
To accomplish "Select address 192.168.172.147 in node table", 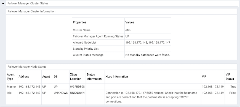I will (x=30, y=93).
